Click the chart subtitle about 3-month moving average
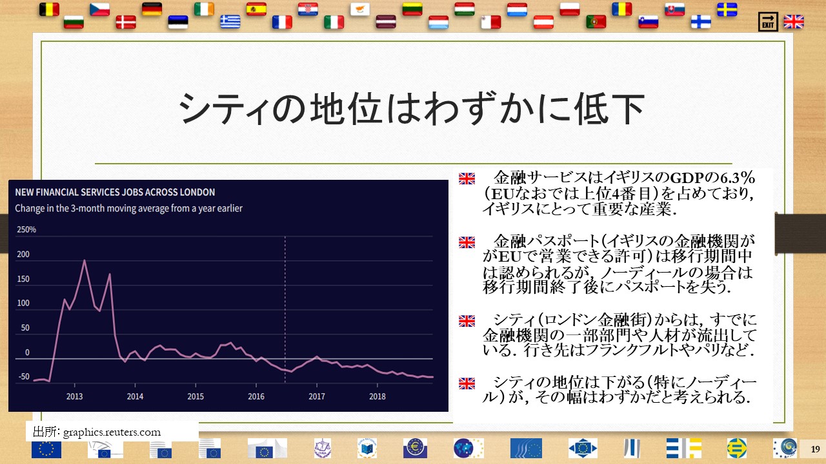 (129, 208)
